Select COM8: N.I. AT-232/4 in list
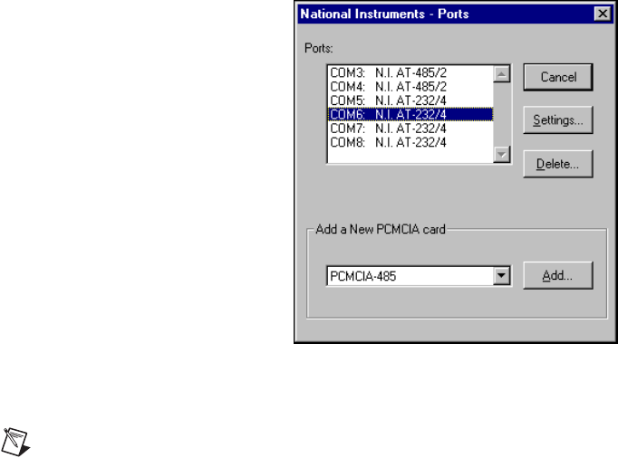 (x=410, y=142)
